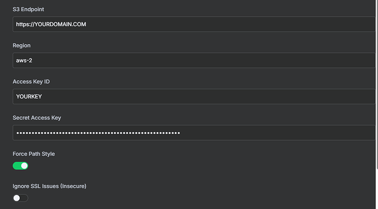
Task: Select the Access Key ID text box
Action: click(x=194, y=97)
